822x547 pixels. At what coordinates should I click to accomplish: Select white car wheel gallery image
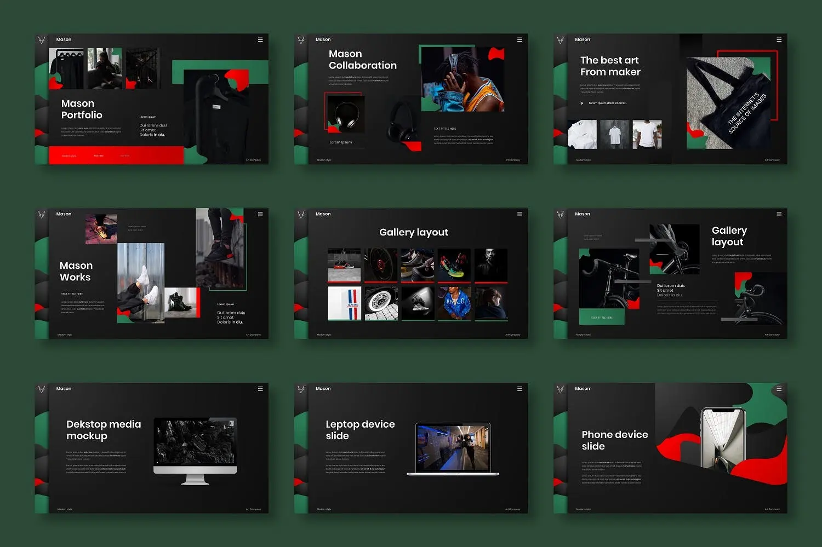[x=381, y=303]
